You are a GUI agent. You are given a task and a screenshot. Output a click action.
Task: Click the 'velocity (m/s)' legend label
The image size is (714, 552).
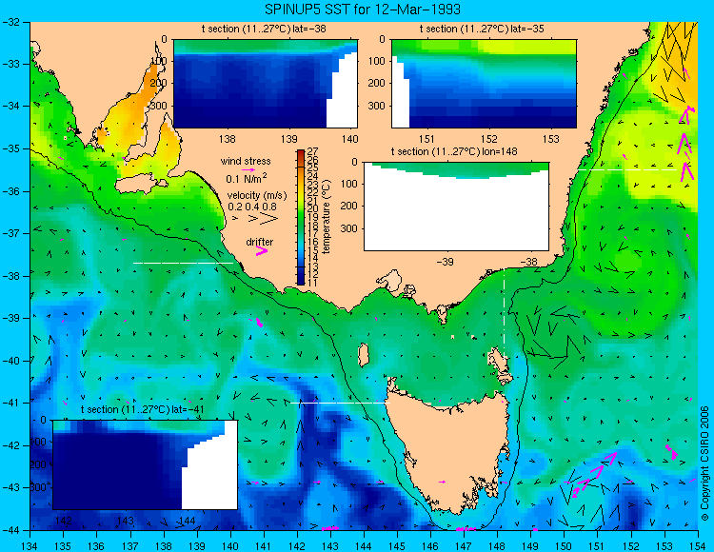pyautogui.click(x=257, y=196)
